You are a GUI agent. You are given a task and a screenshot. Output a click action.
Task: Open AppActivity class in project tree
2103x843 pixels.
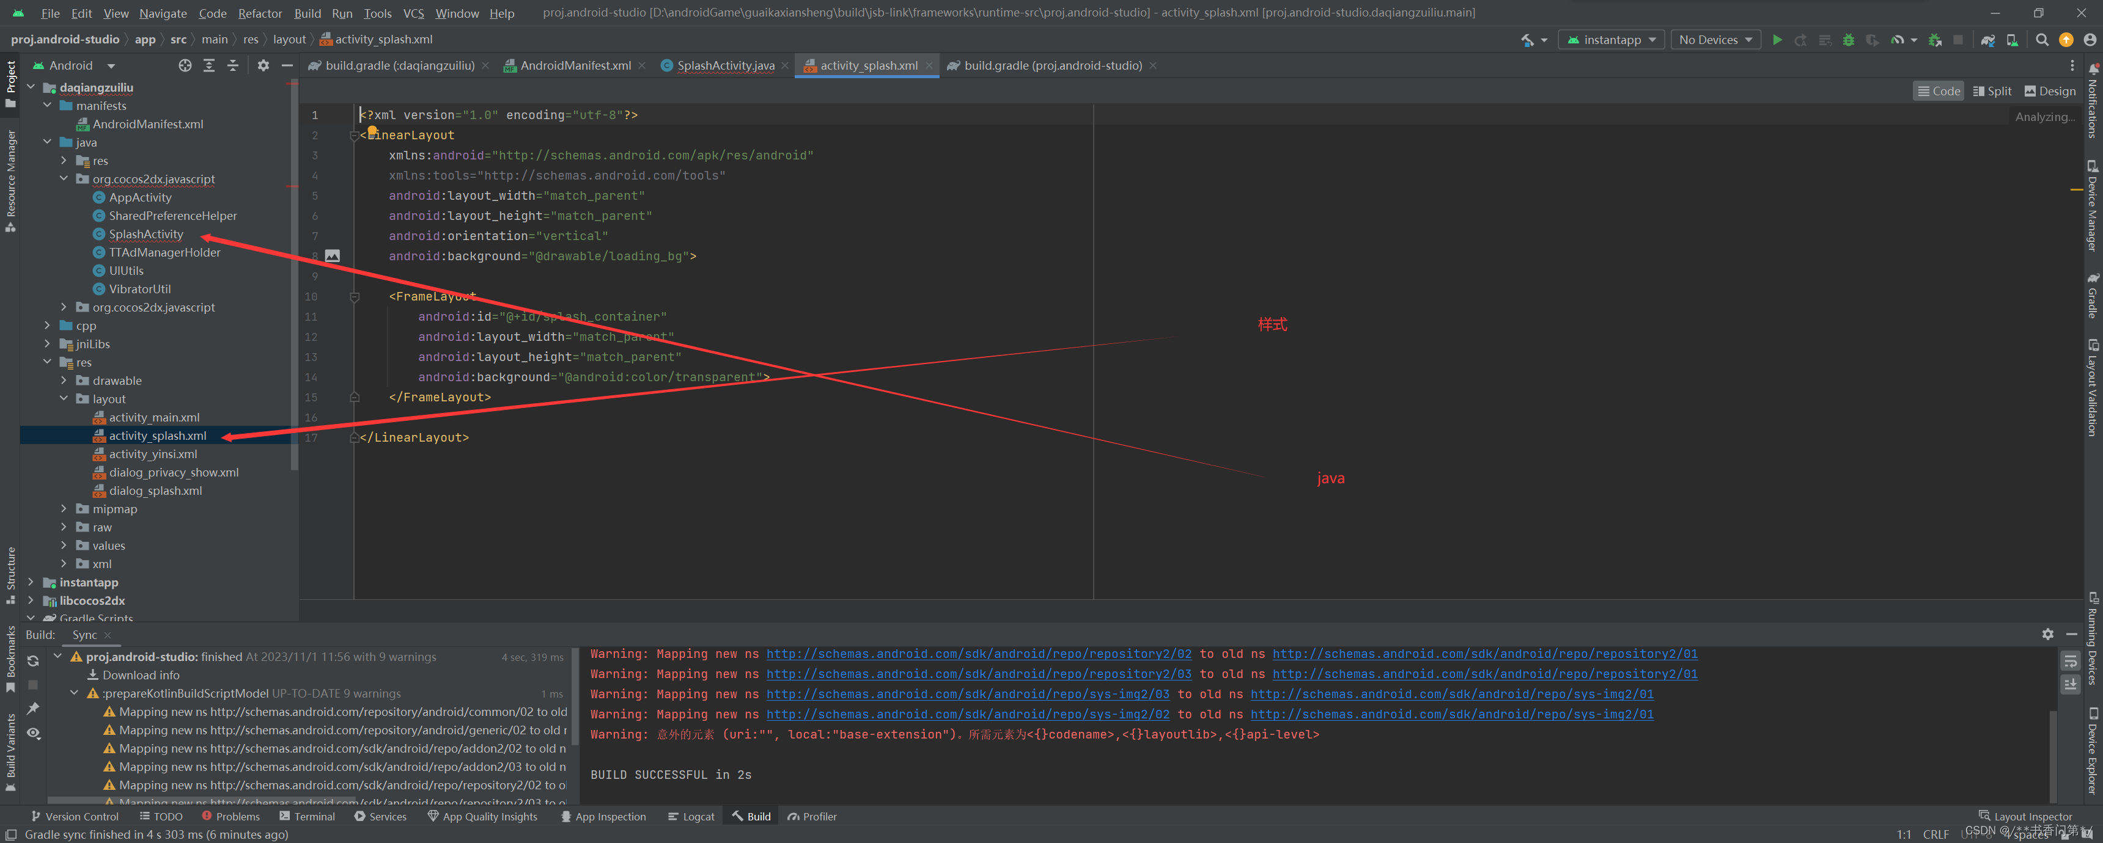pos(141,197)
